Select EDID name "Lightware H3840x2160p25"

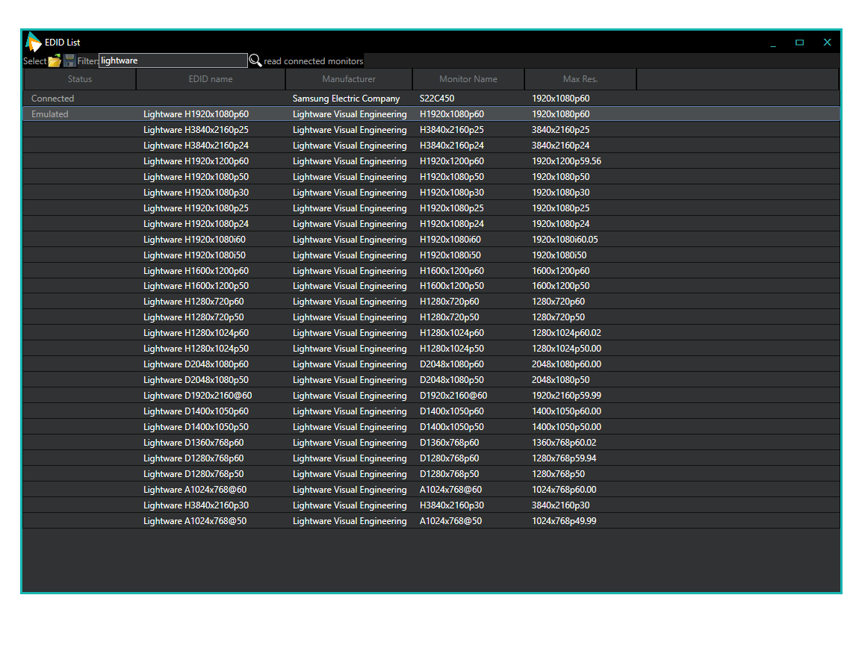(196, 130)
